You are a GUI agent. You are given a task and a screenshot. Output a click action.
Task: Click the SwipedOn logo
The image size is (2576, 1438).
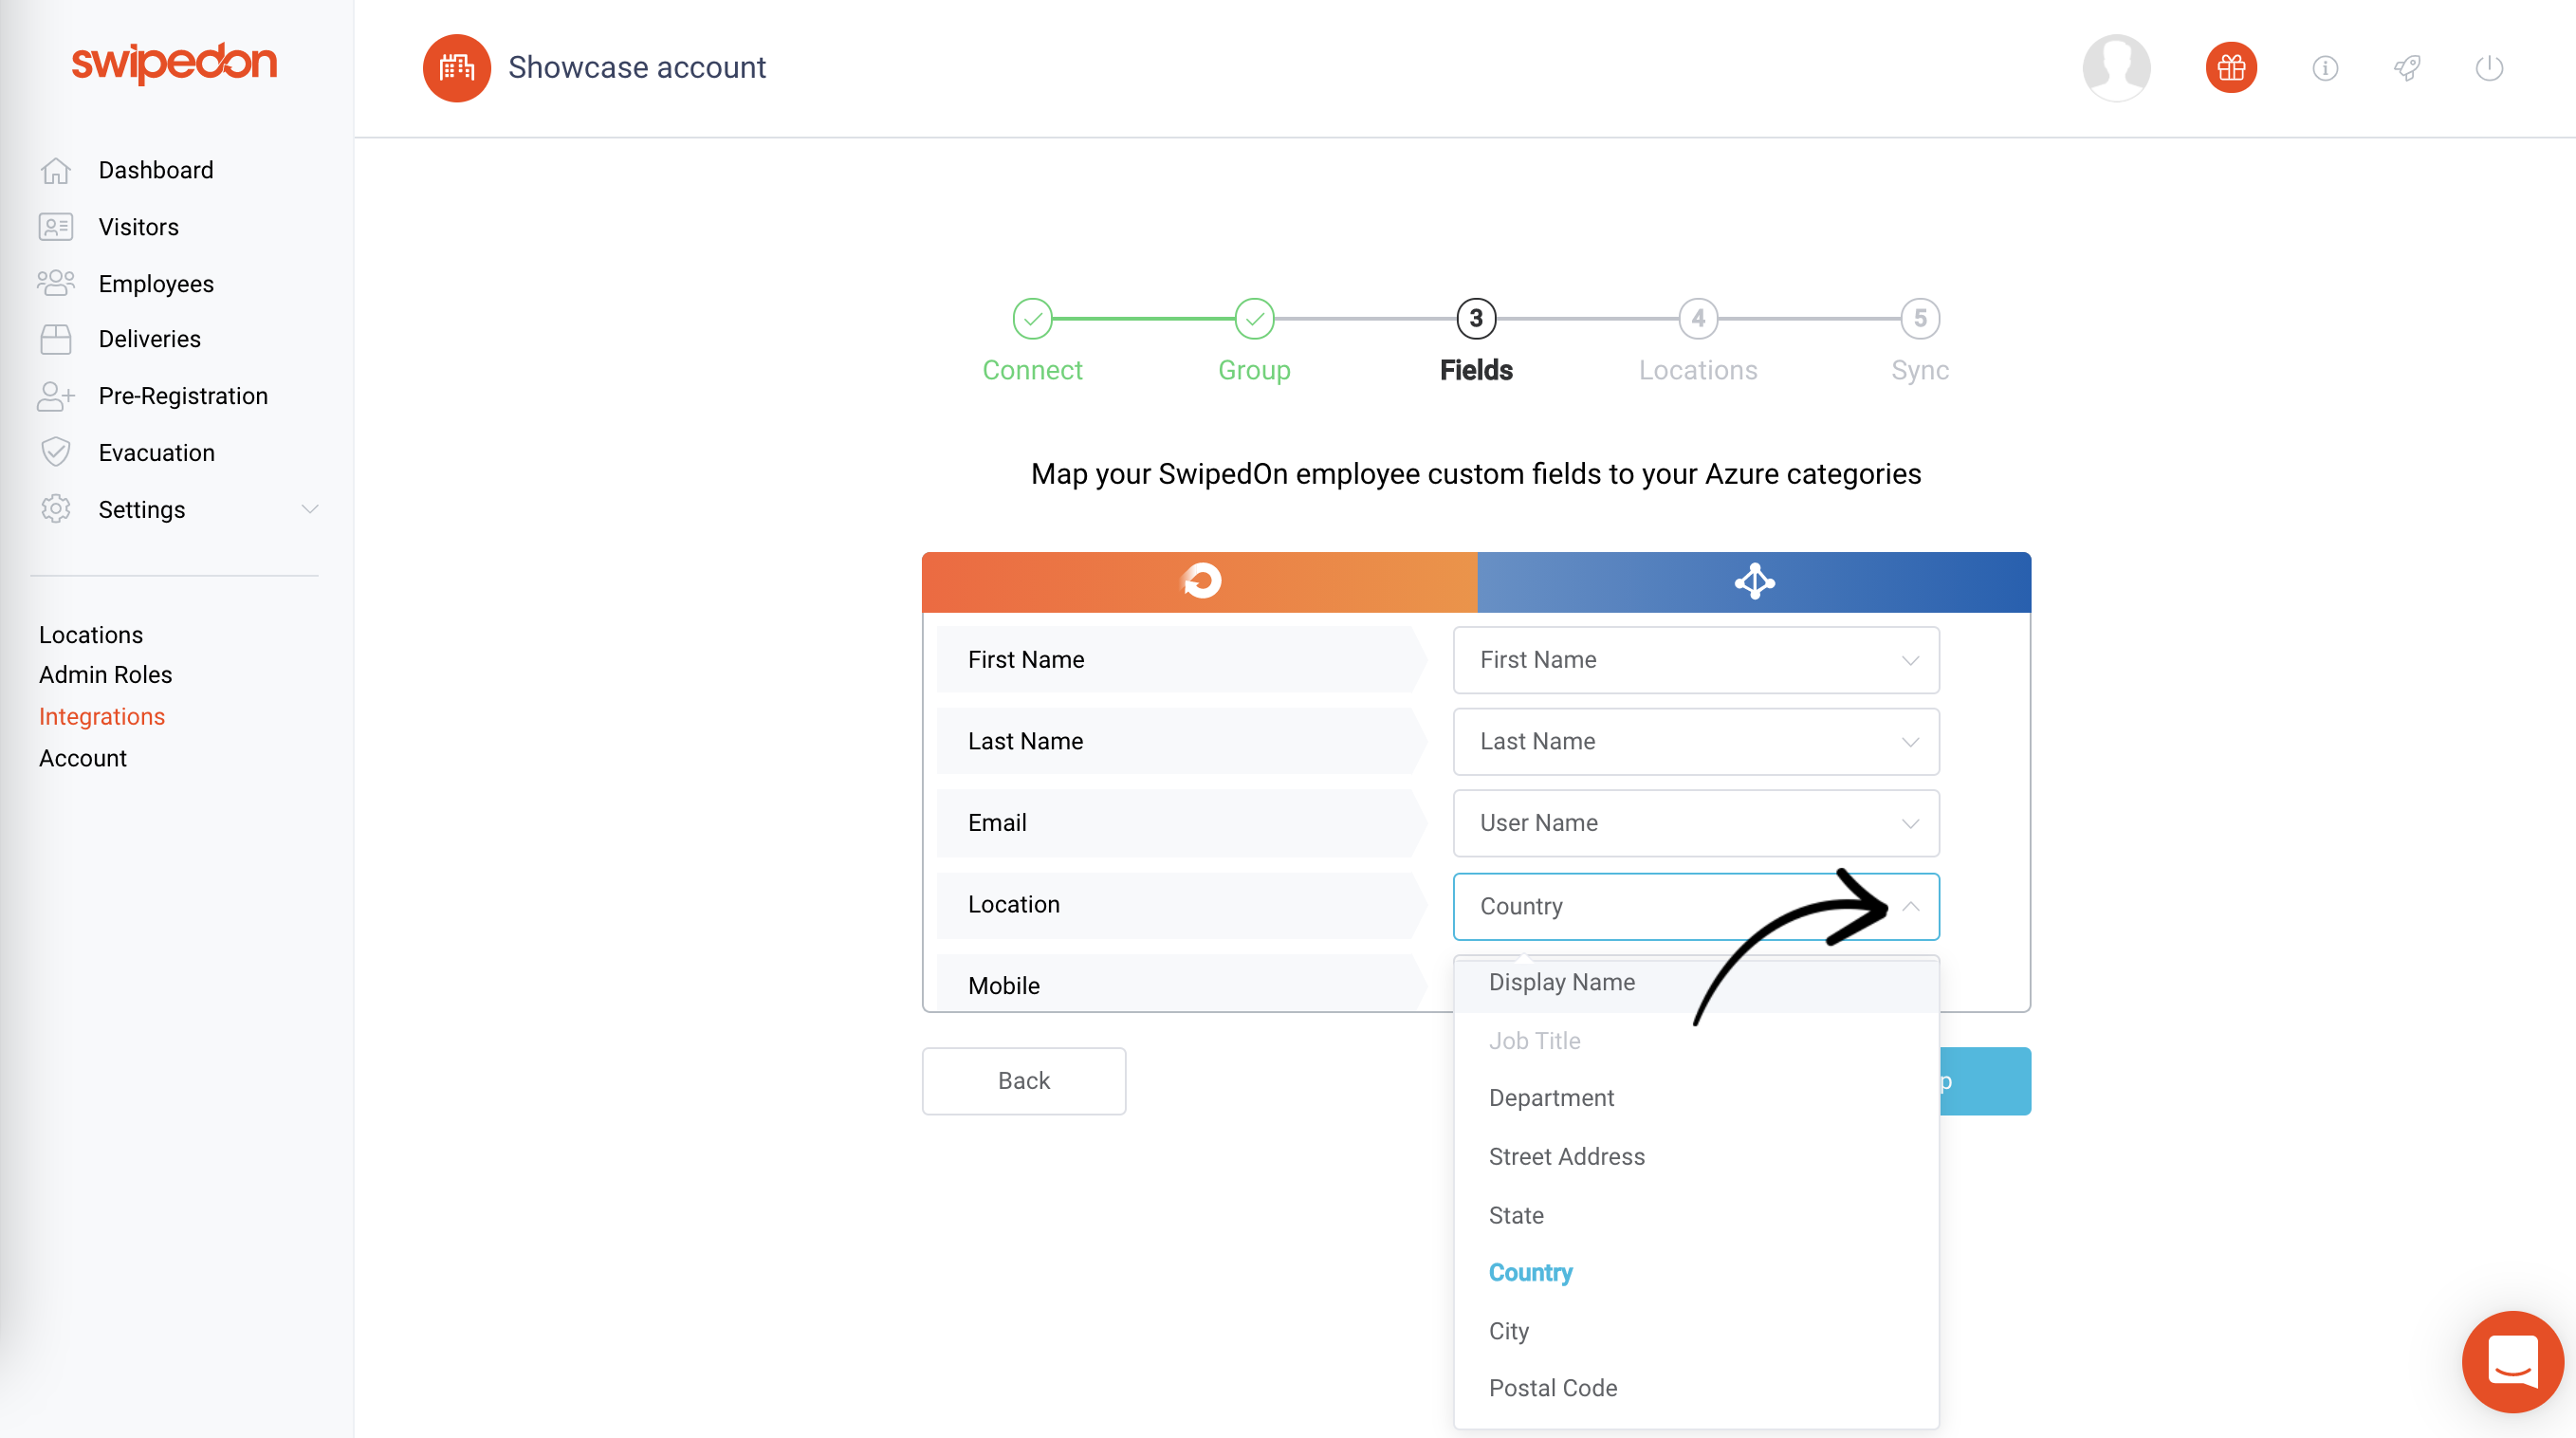(x=174, y=62)
